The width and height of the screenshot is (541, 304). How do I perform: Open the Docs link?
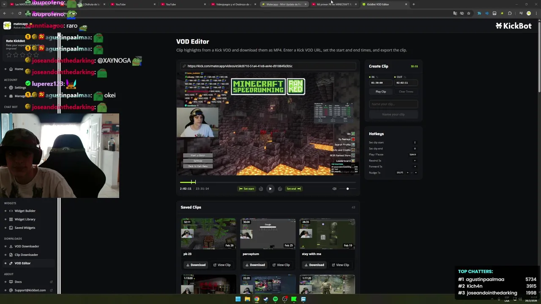point(18,282)
